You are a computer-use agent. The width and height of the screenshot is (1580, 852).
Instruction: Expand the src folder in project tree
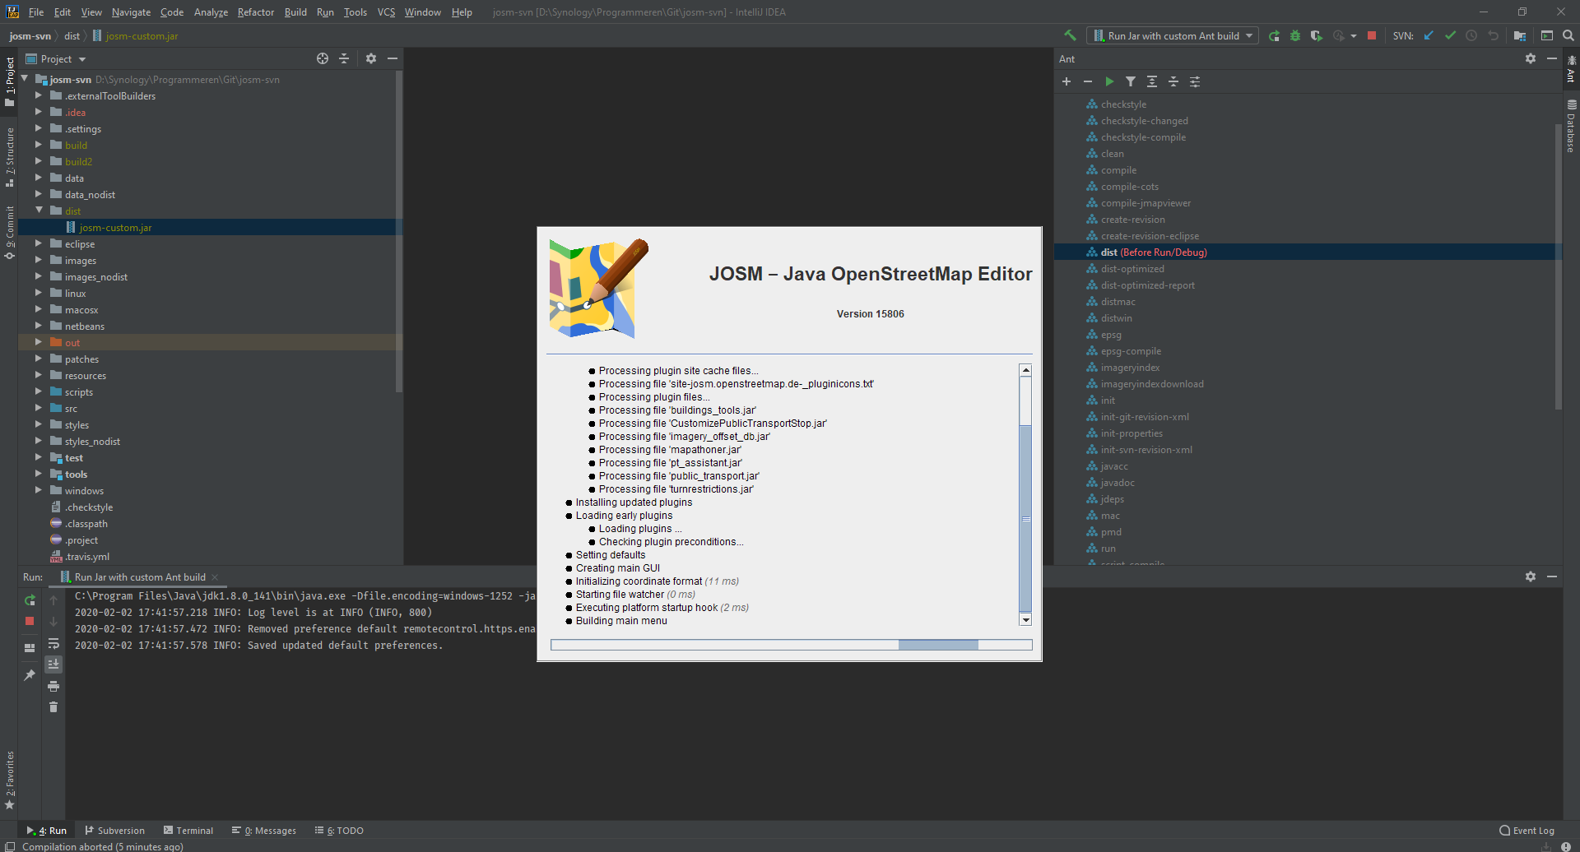pyautogui.click(x=38, y=409)
